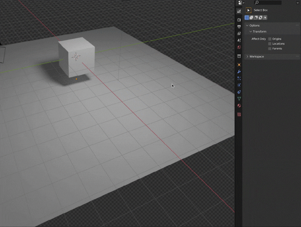Image resolution: width=301 pixels, height=227 pixels.
Task: Choose Extend selection mode button
Action: pos(251,18)
